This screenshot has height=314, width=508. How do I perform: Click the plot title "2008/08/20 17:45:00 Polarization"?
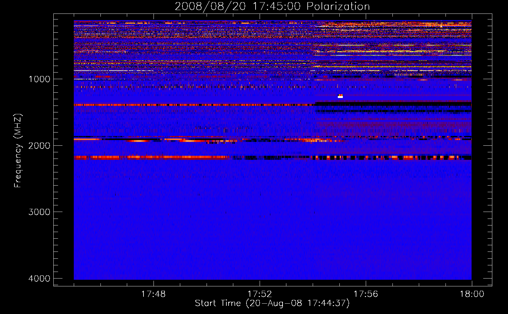tap(272, 6)
